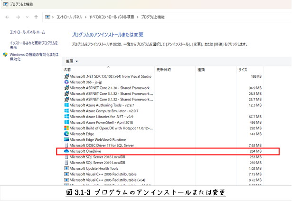Click the 436 MB size value
Screen dimensions: 292x201
tap(256, 122)
